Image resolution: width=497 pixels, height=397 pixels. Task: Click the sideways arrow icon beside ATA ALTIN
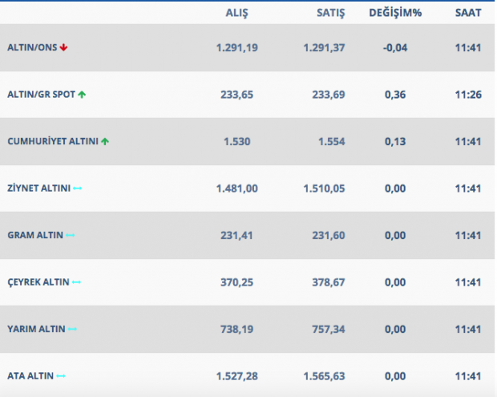pyautogui.click(x=61, y=376)
